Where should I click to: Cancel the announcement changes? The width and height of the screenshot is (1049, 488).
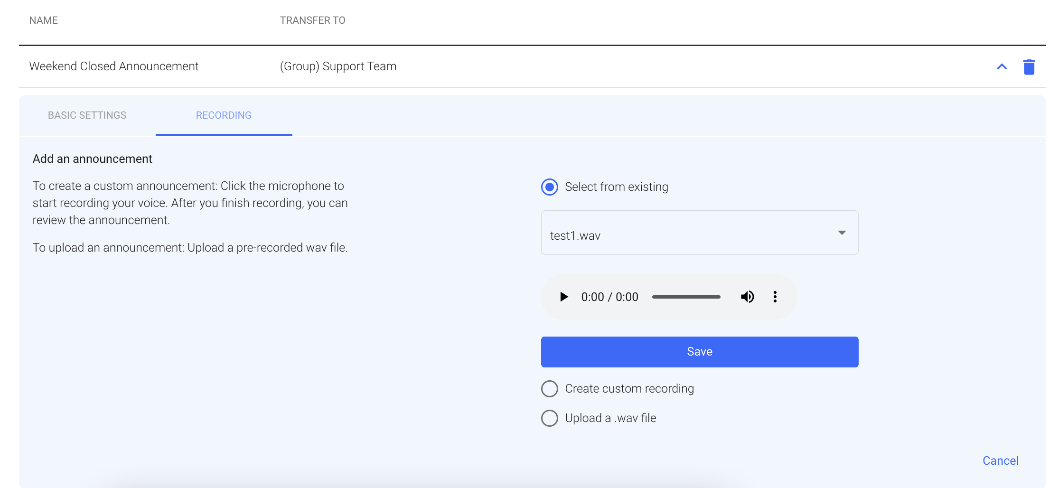(1001, 460)
